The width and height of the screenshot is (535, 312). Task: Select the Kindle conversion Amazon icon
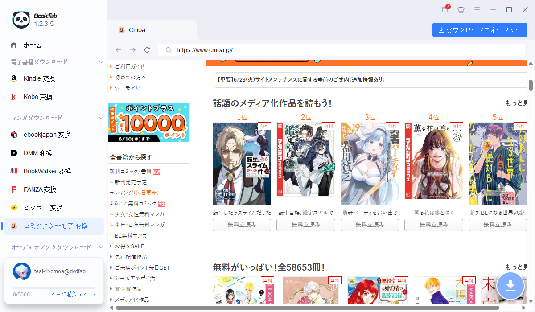pyautogui.click(x=14, y=78)
